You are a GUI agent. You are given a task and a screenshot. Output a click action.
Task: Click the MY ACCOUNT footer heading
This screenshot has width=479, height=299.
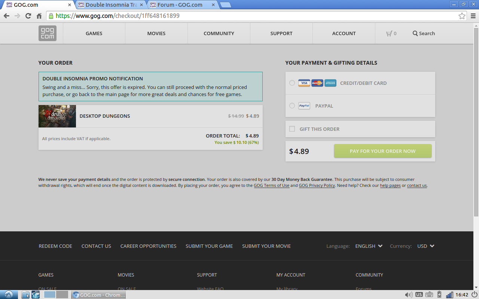pyautogui.click(x=291, y=275)
